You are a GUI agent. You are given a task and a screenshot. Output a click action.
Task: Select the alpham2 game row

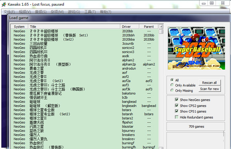tap(85, 60)
